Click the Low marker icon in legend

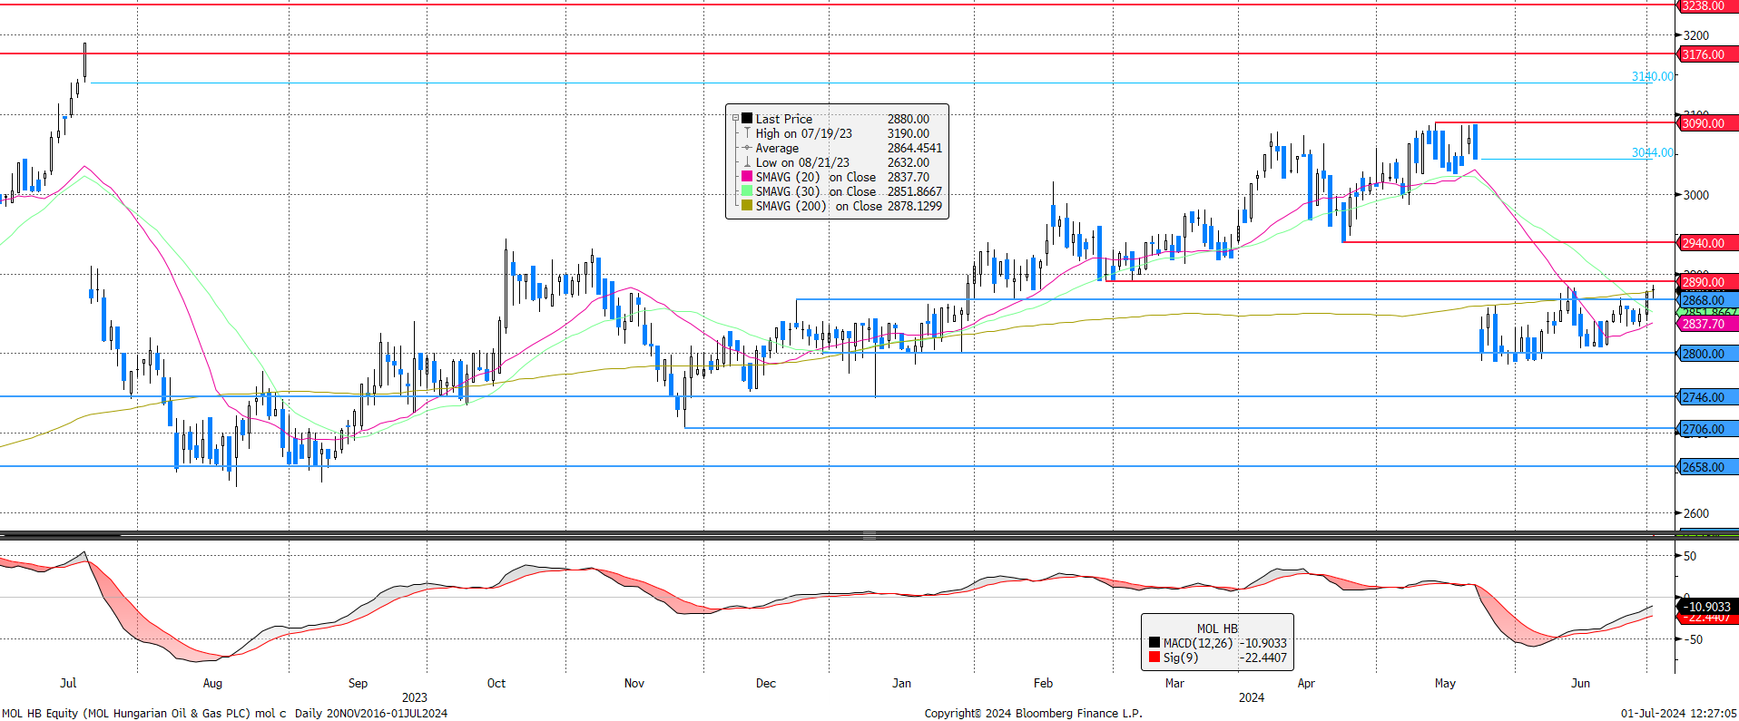pyautogui.click(x=747, y=162)
